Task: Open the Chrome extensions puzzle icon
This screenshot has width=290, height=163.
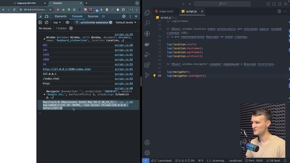Action: tap(123, 10)
